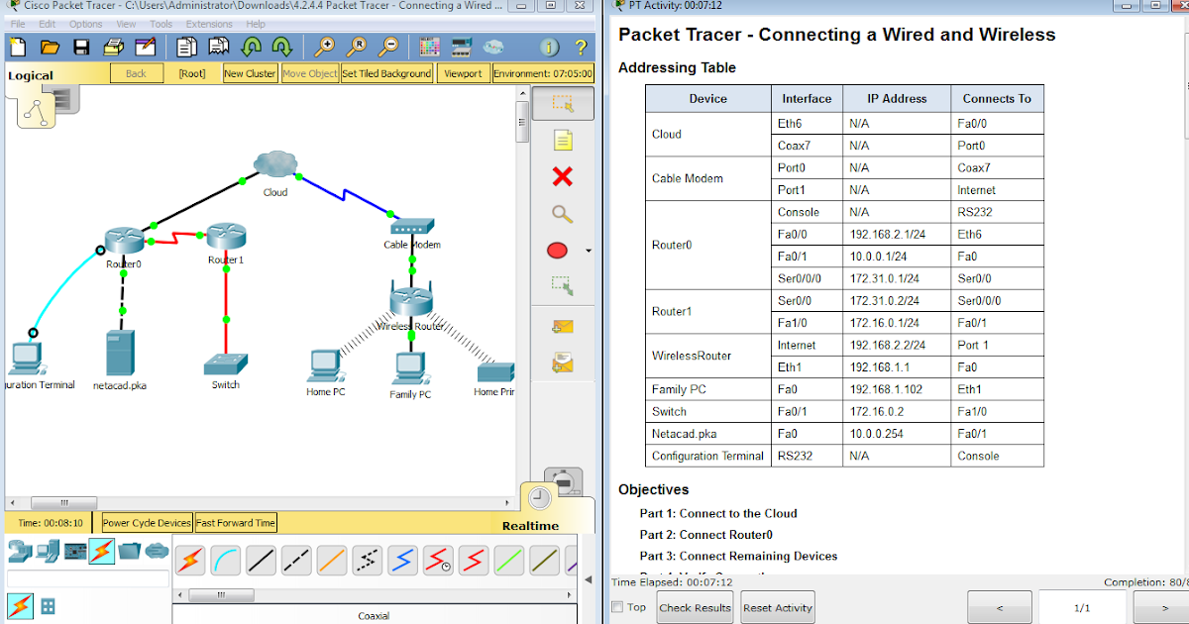Open the draw shape dropdown arrow

[588, 251]
